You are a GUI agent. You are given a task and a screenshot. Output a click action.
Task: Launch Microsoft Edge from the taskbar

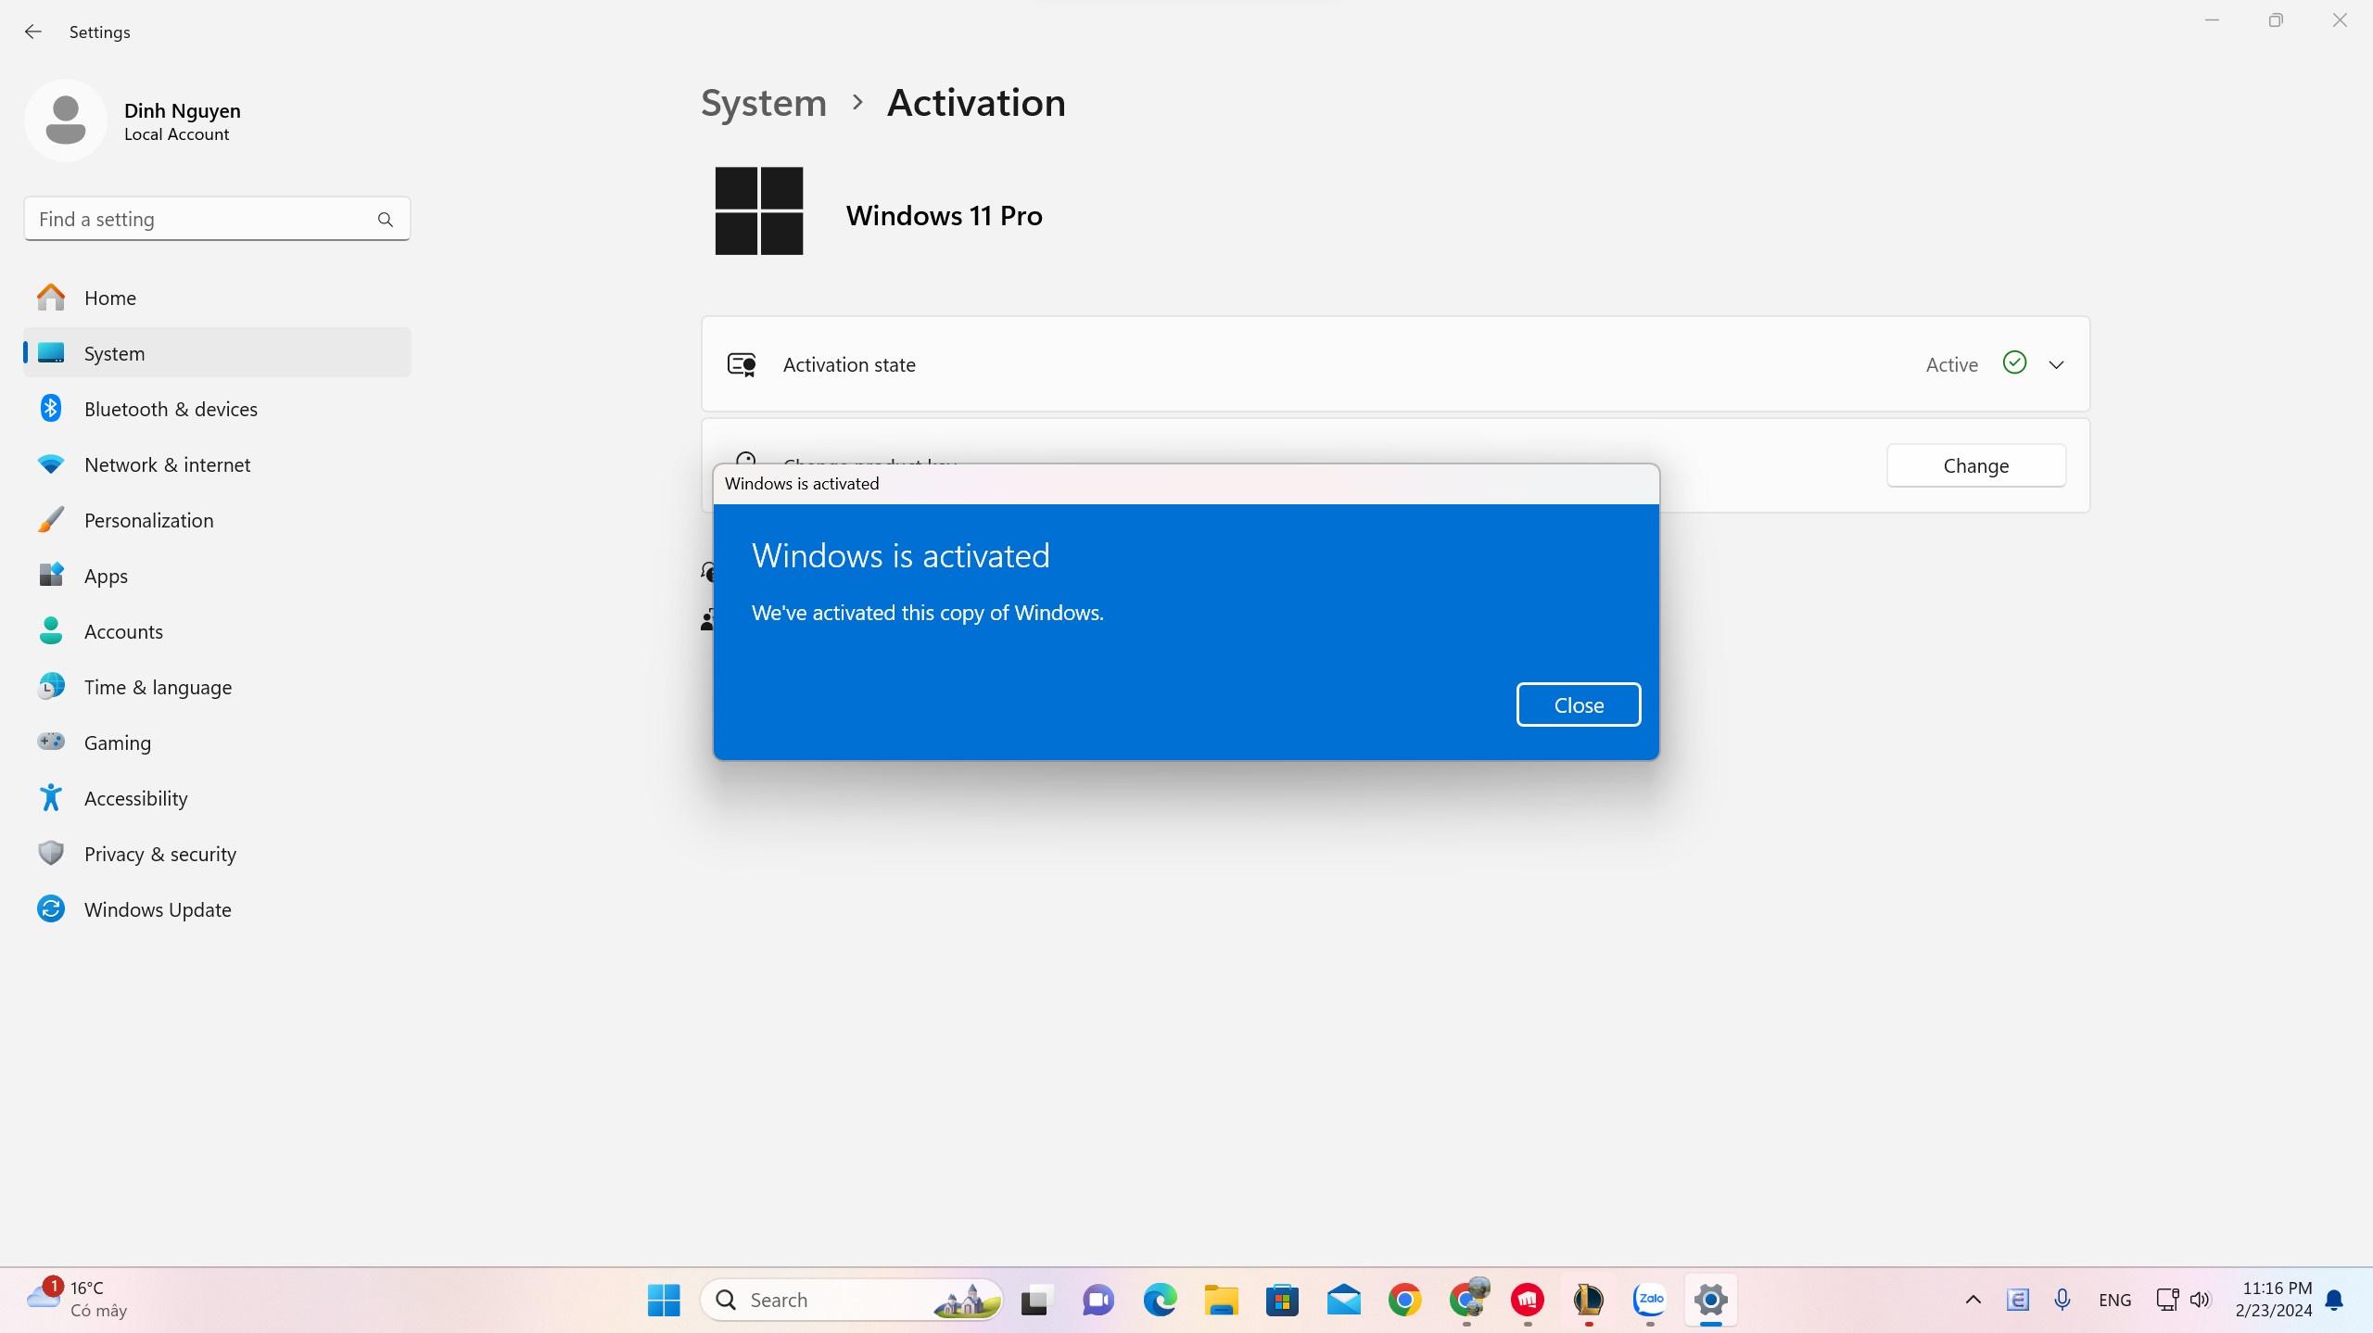pyautogui.click(x=1160, y=1300)
